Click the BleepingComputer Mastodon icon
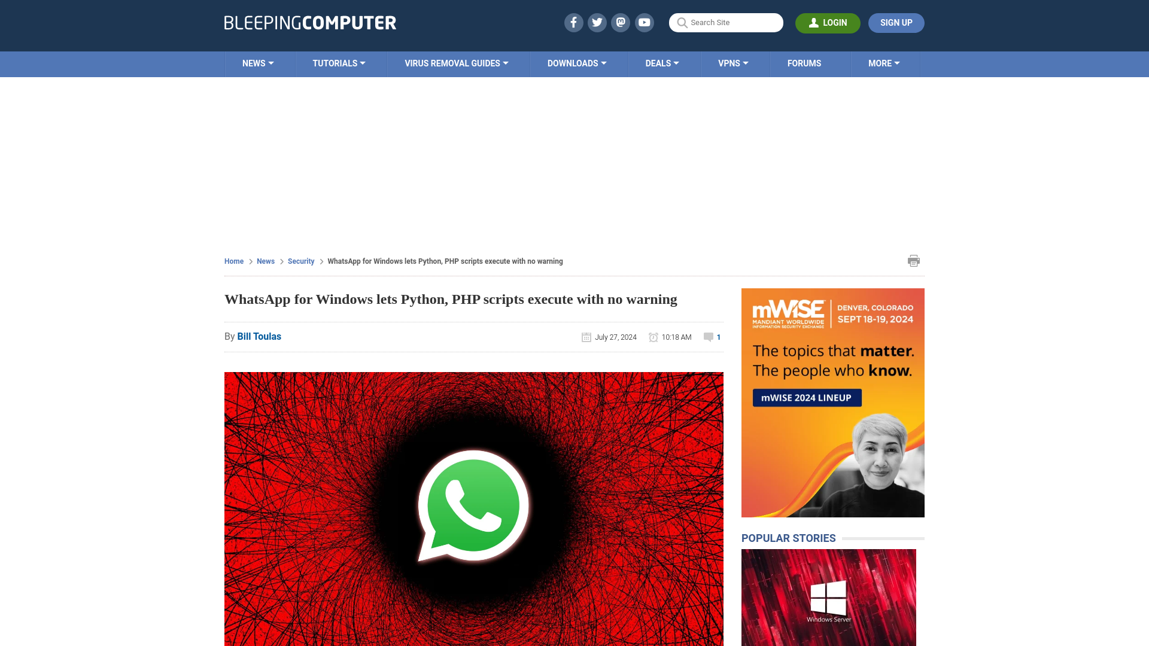 pos(621,22)
